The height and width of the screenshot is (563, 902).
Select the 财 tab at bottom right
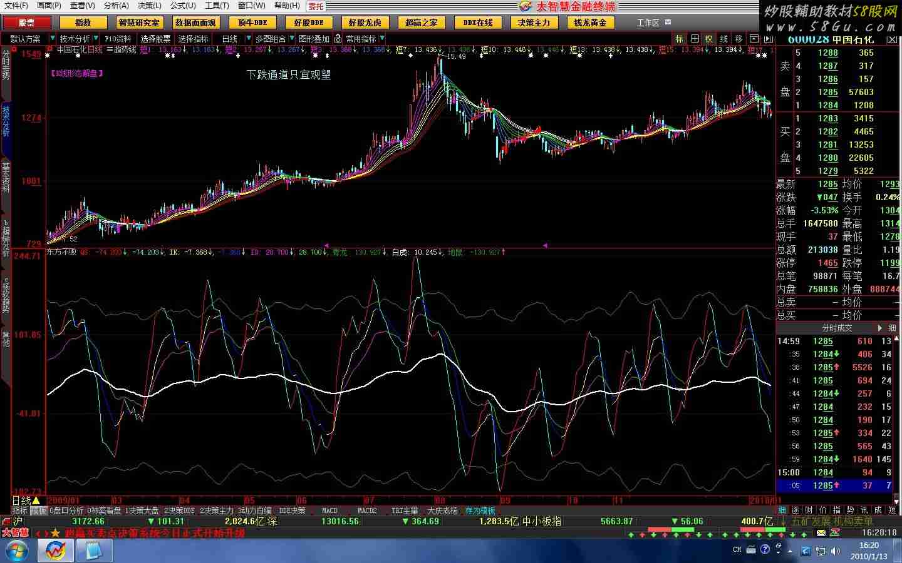point(809,510)
